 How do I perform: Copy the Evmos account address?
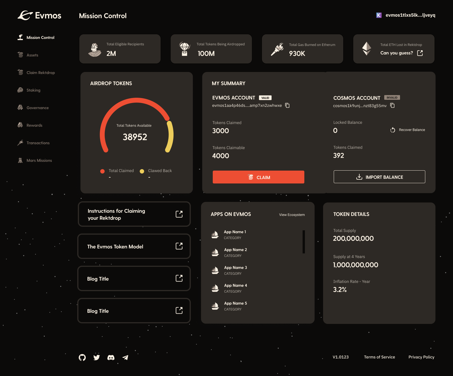coord(287,105)
